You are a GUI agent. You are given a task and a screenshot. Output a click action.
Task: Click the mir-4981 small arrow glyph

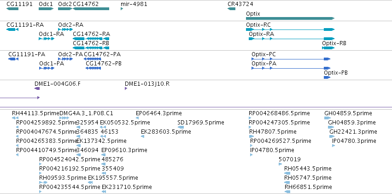(x=122, y=9)
